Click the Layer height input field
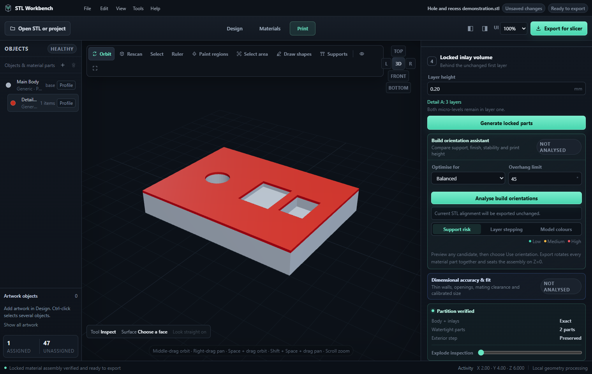 (x=506, y=88)
